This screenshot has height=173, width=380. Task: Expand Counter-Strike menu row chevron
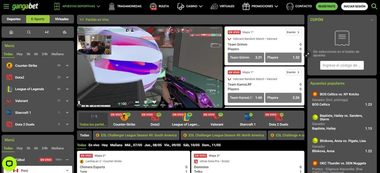(67, 66)
